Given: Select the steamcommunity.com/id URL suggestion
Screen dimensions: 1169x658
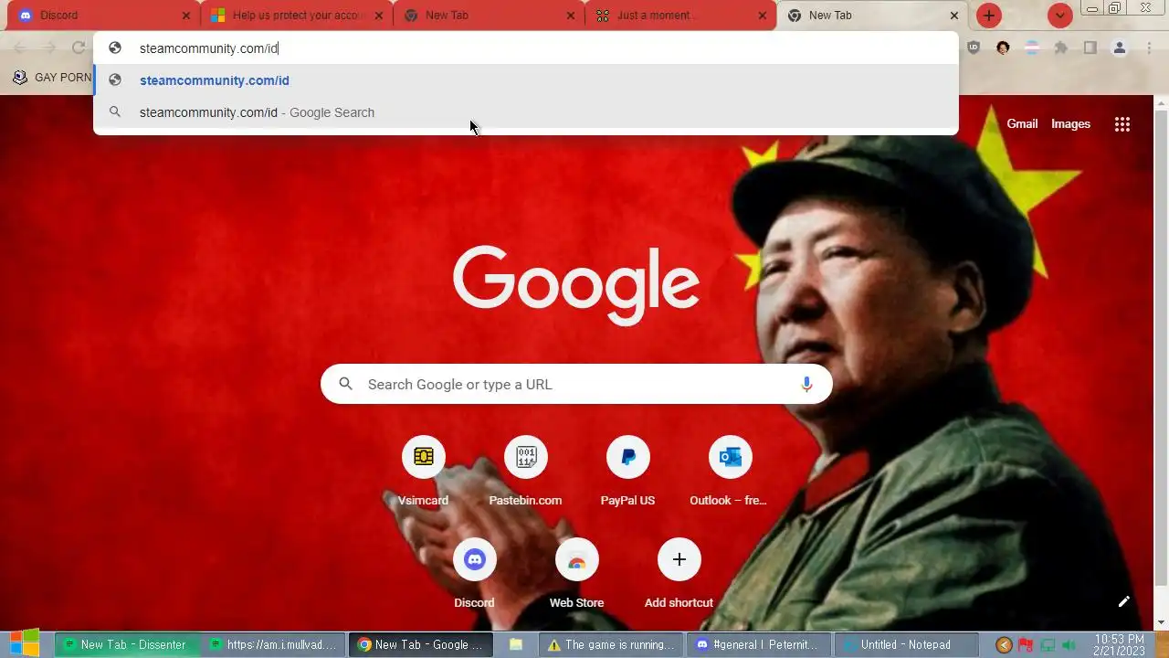Looking at the screenshot, I should (526, 80).
